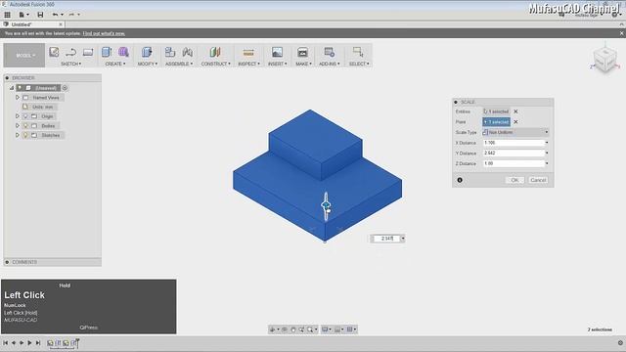Image resolution: width=626 pixels, height=352 pixels.
Task: Cancel the Scale dialog
Action: [x=538, y=180]
